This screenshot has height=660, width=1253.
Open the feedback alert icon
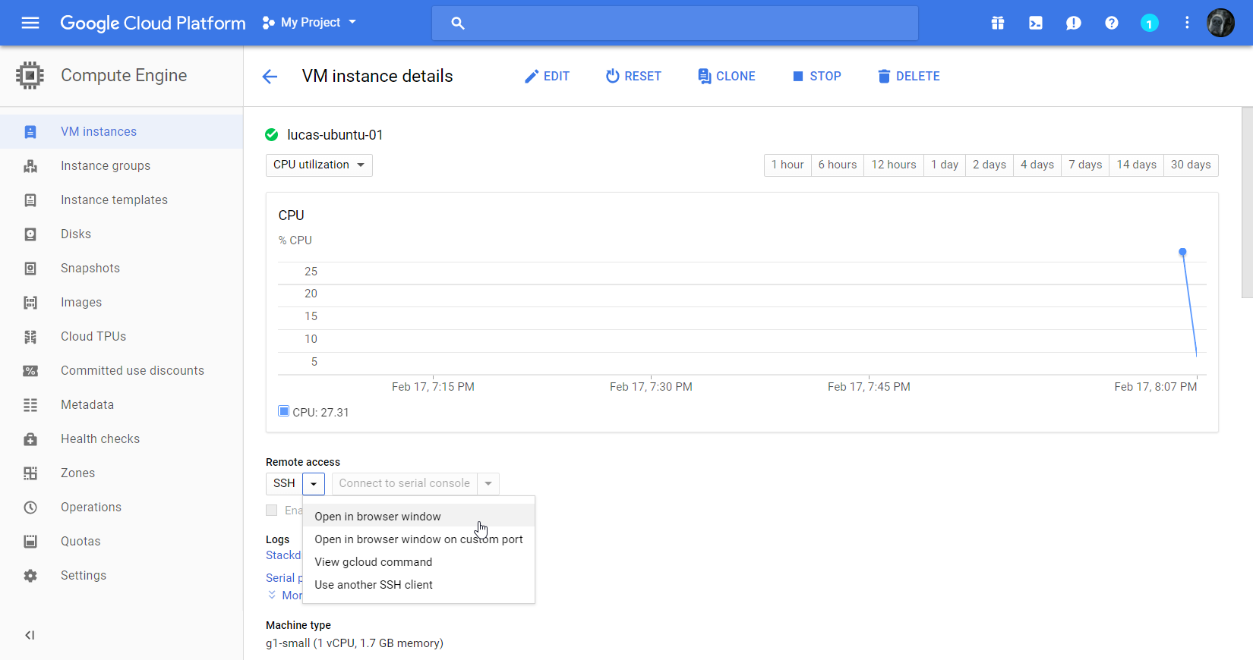1074,23
